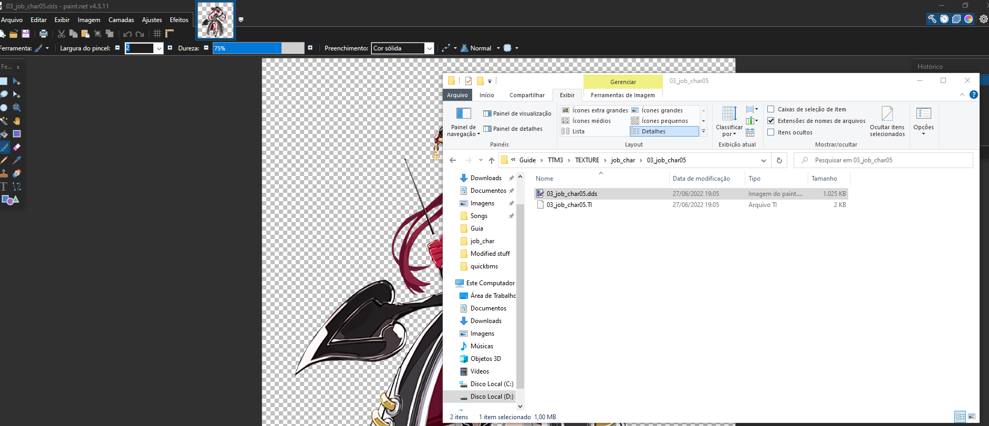Redo the action in paint.net
989x426 pixels.
(140, 34)
